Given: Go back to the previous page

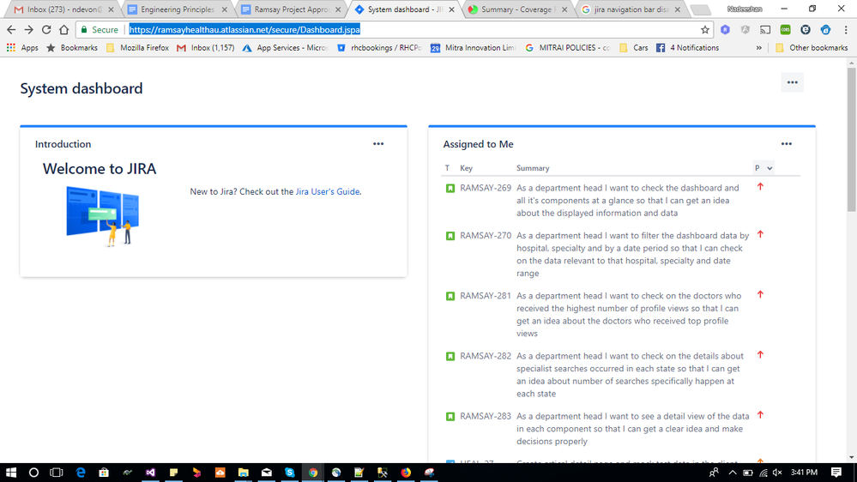Looking at the screenshot, I should pos(11,29).
